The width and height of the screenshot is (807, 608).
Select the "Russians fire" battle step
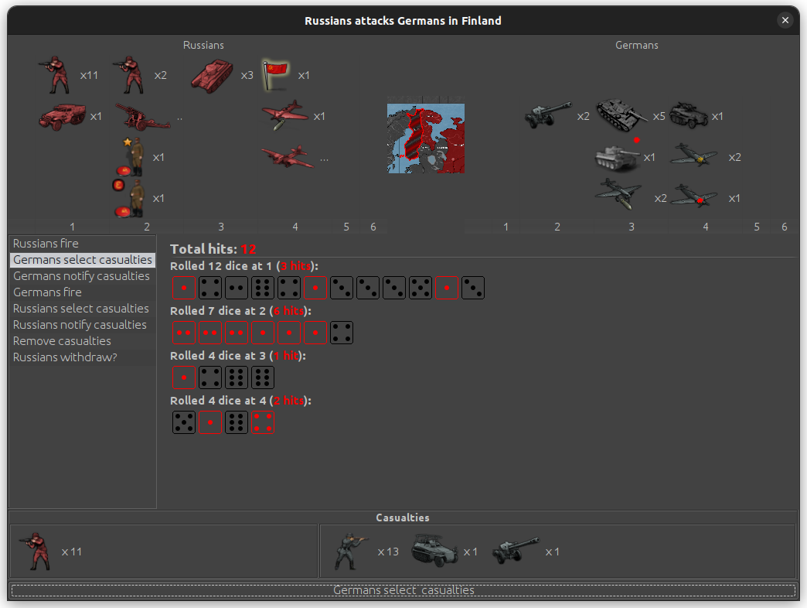click(46, 244)
